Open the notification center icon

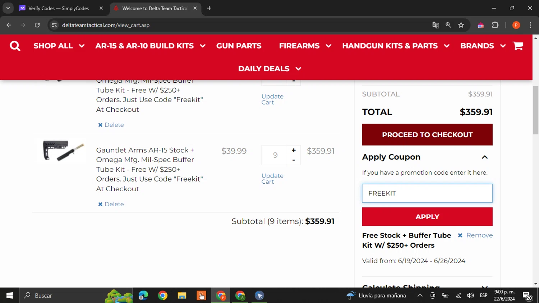click(528, 296)
